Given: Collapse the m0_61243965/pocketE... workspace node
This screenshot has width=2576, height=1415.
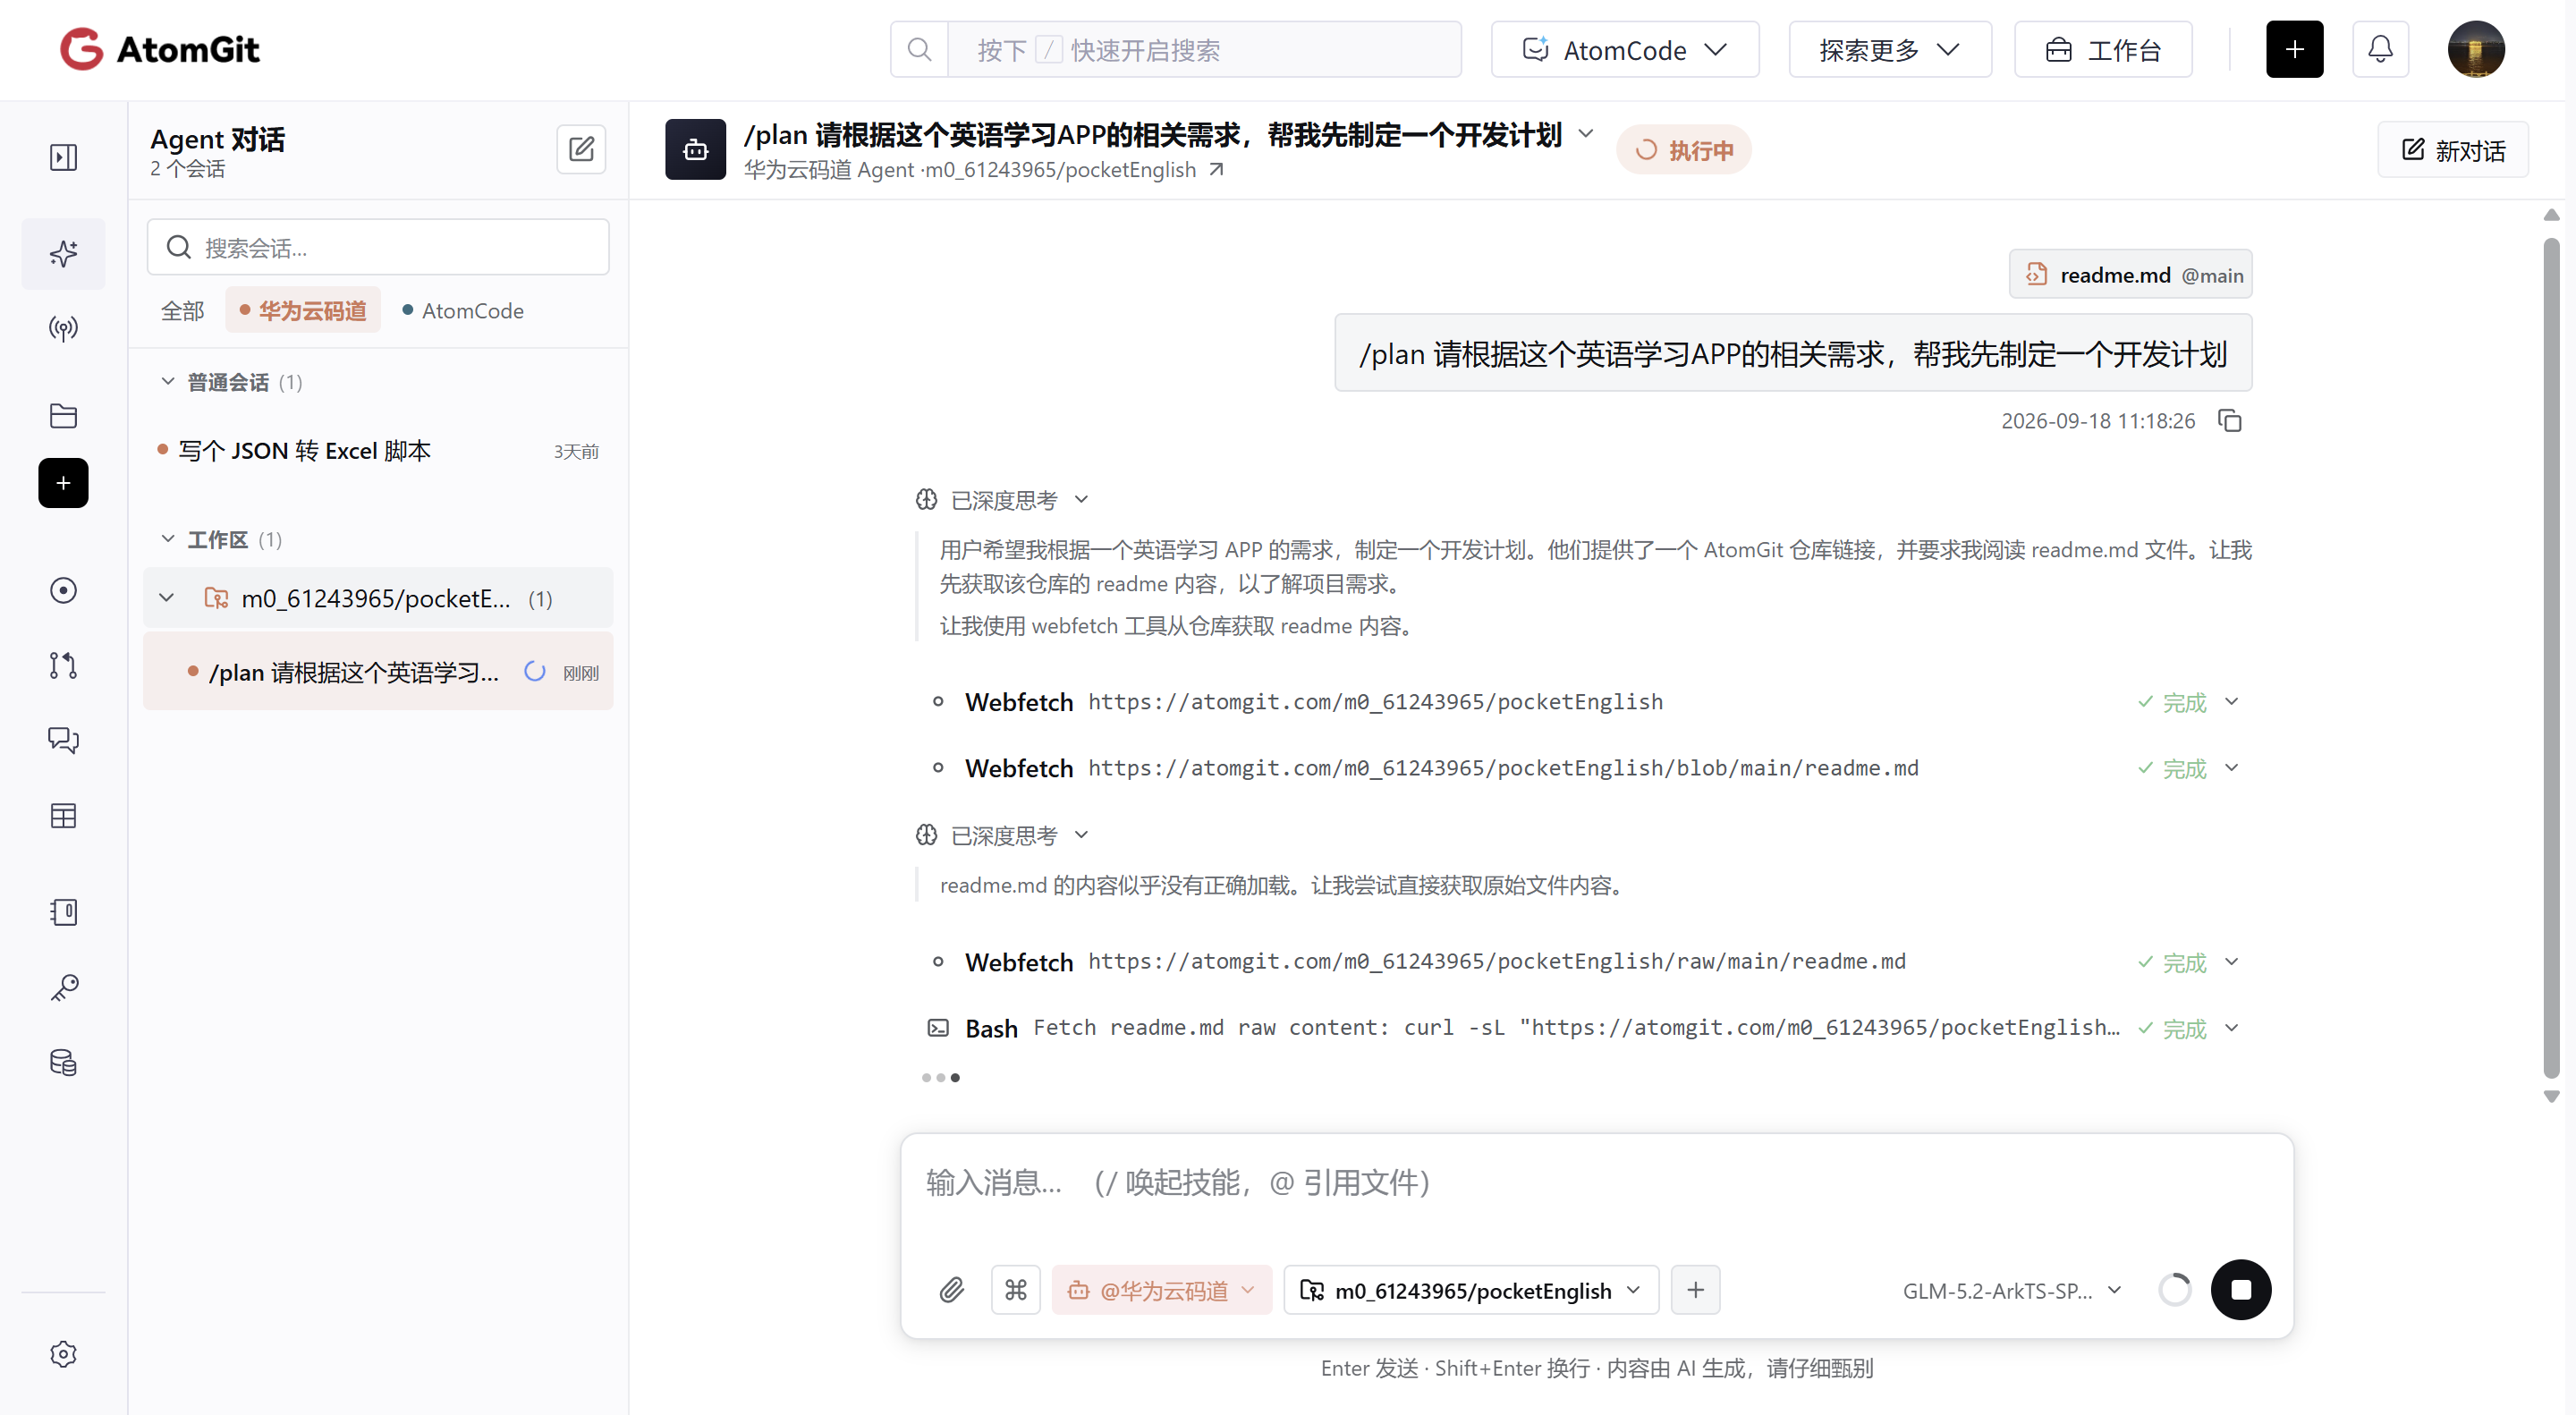Looking at the screenshot, I should (x=167, y=598).
